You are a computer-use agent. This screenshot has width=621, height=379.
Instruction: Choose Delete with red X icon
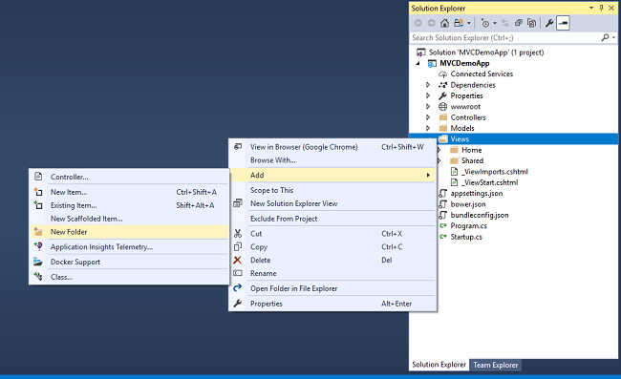click(x=332, y=261)
